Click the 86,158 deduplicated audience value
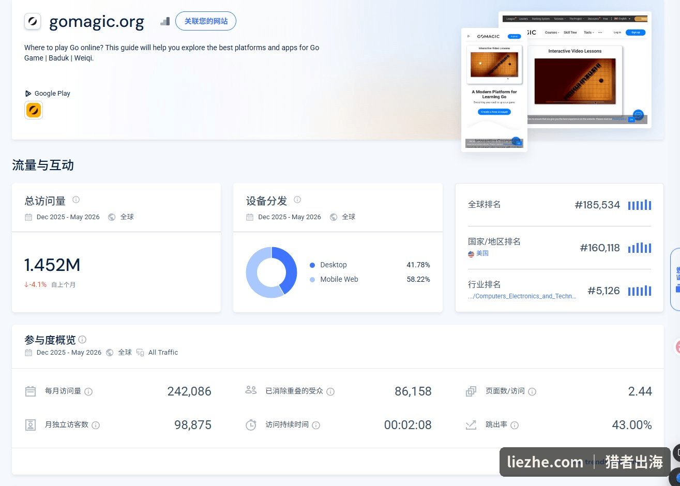This screenshot has height=486, width=680. pos(413,391)
